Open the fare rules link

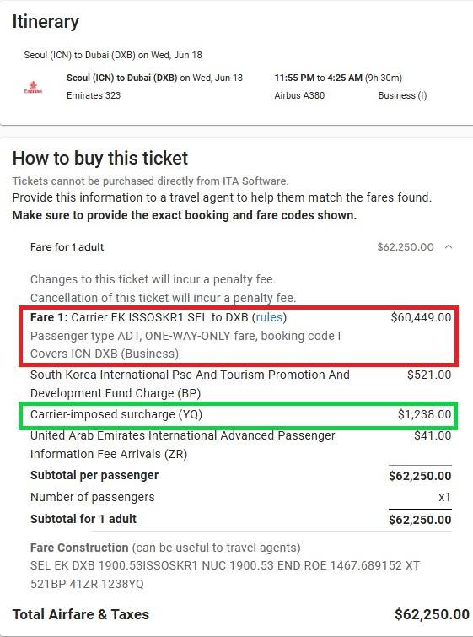269,317
